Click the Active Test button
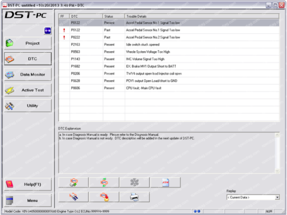287x215 pixels. [x=28, y=90]
